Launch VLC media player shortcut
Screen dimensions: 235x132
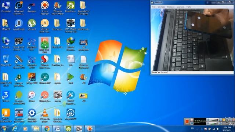(x=45, y=116)
